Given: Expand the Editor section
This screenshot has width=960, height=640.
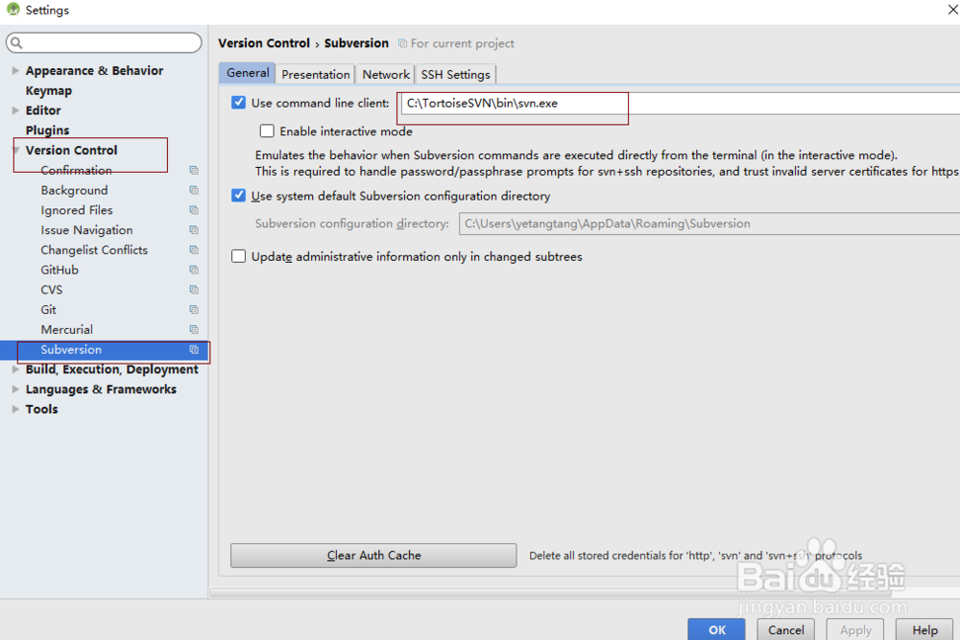Looking at the screenshot, I should (15, 110).
